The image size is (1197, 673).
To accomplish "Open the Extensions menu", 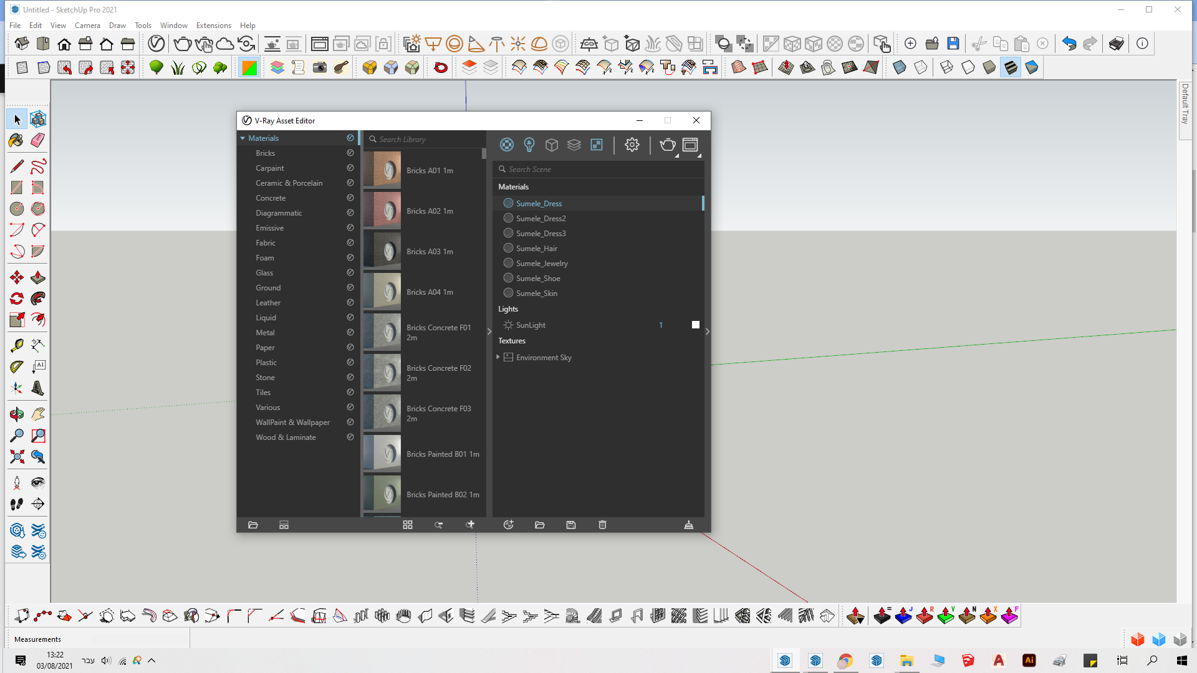I will pyautogui.click(x=213, y=26).
